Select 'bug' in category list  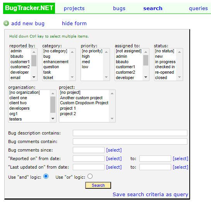tap(56, 56)
